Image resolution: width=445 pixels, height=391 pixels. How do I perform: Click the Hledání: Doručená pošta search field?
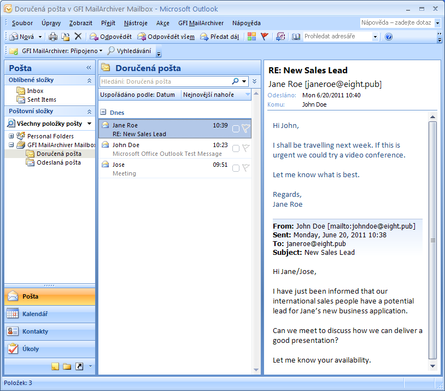pyautogui.click(x=166, y=81)
